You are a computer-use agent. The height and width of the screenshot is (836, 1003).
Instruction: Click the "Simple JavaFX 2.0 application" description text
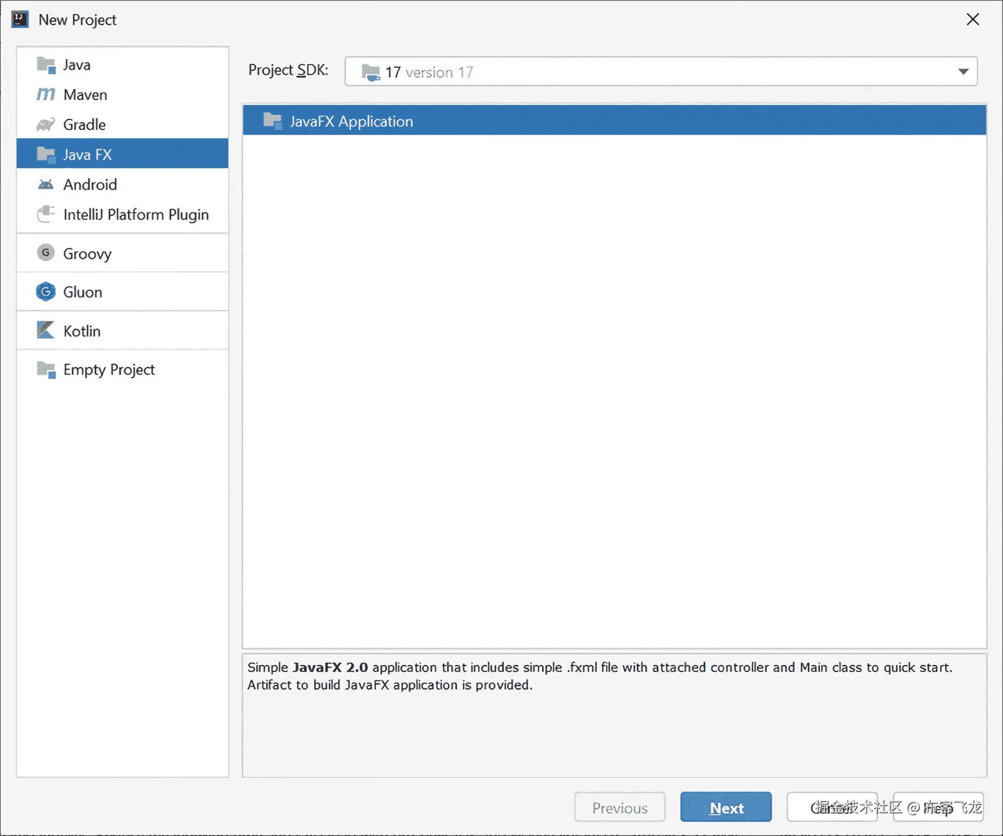(600, 676)
